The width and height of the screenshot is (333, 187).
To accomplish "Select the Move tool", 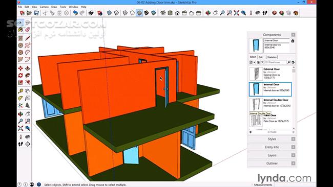I will 20,68.
